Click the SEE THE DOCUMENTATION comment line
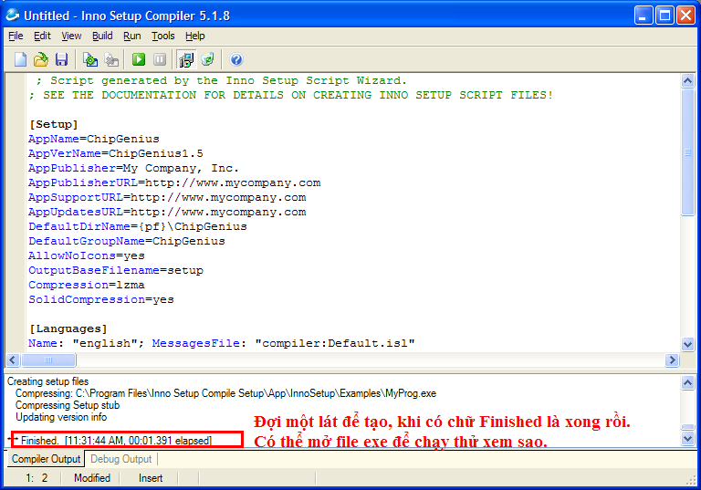This screenshot has width=701, height=490. click(x=291, y=95)
